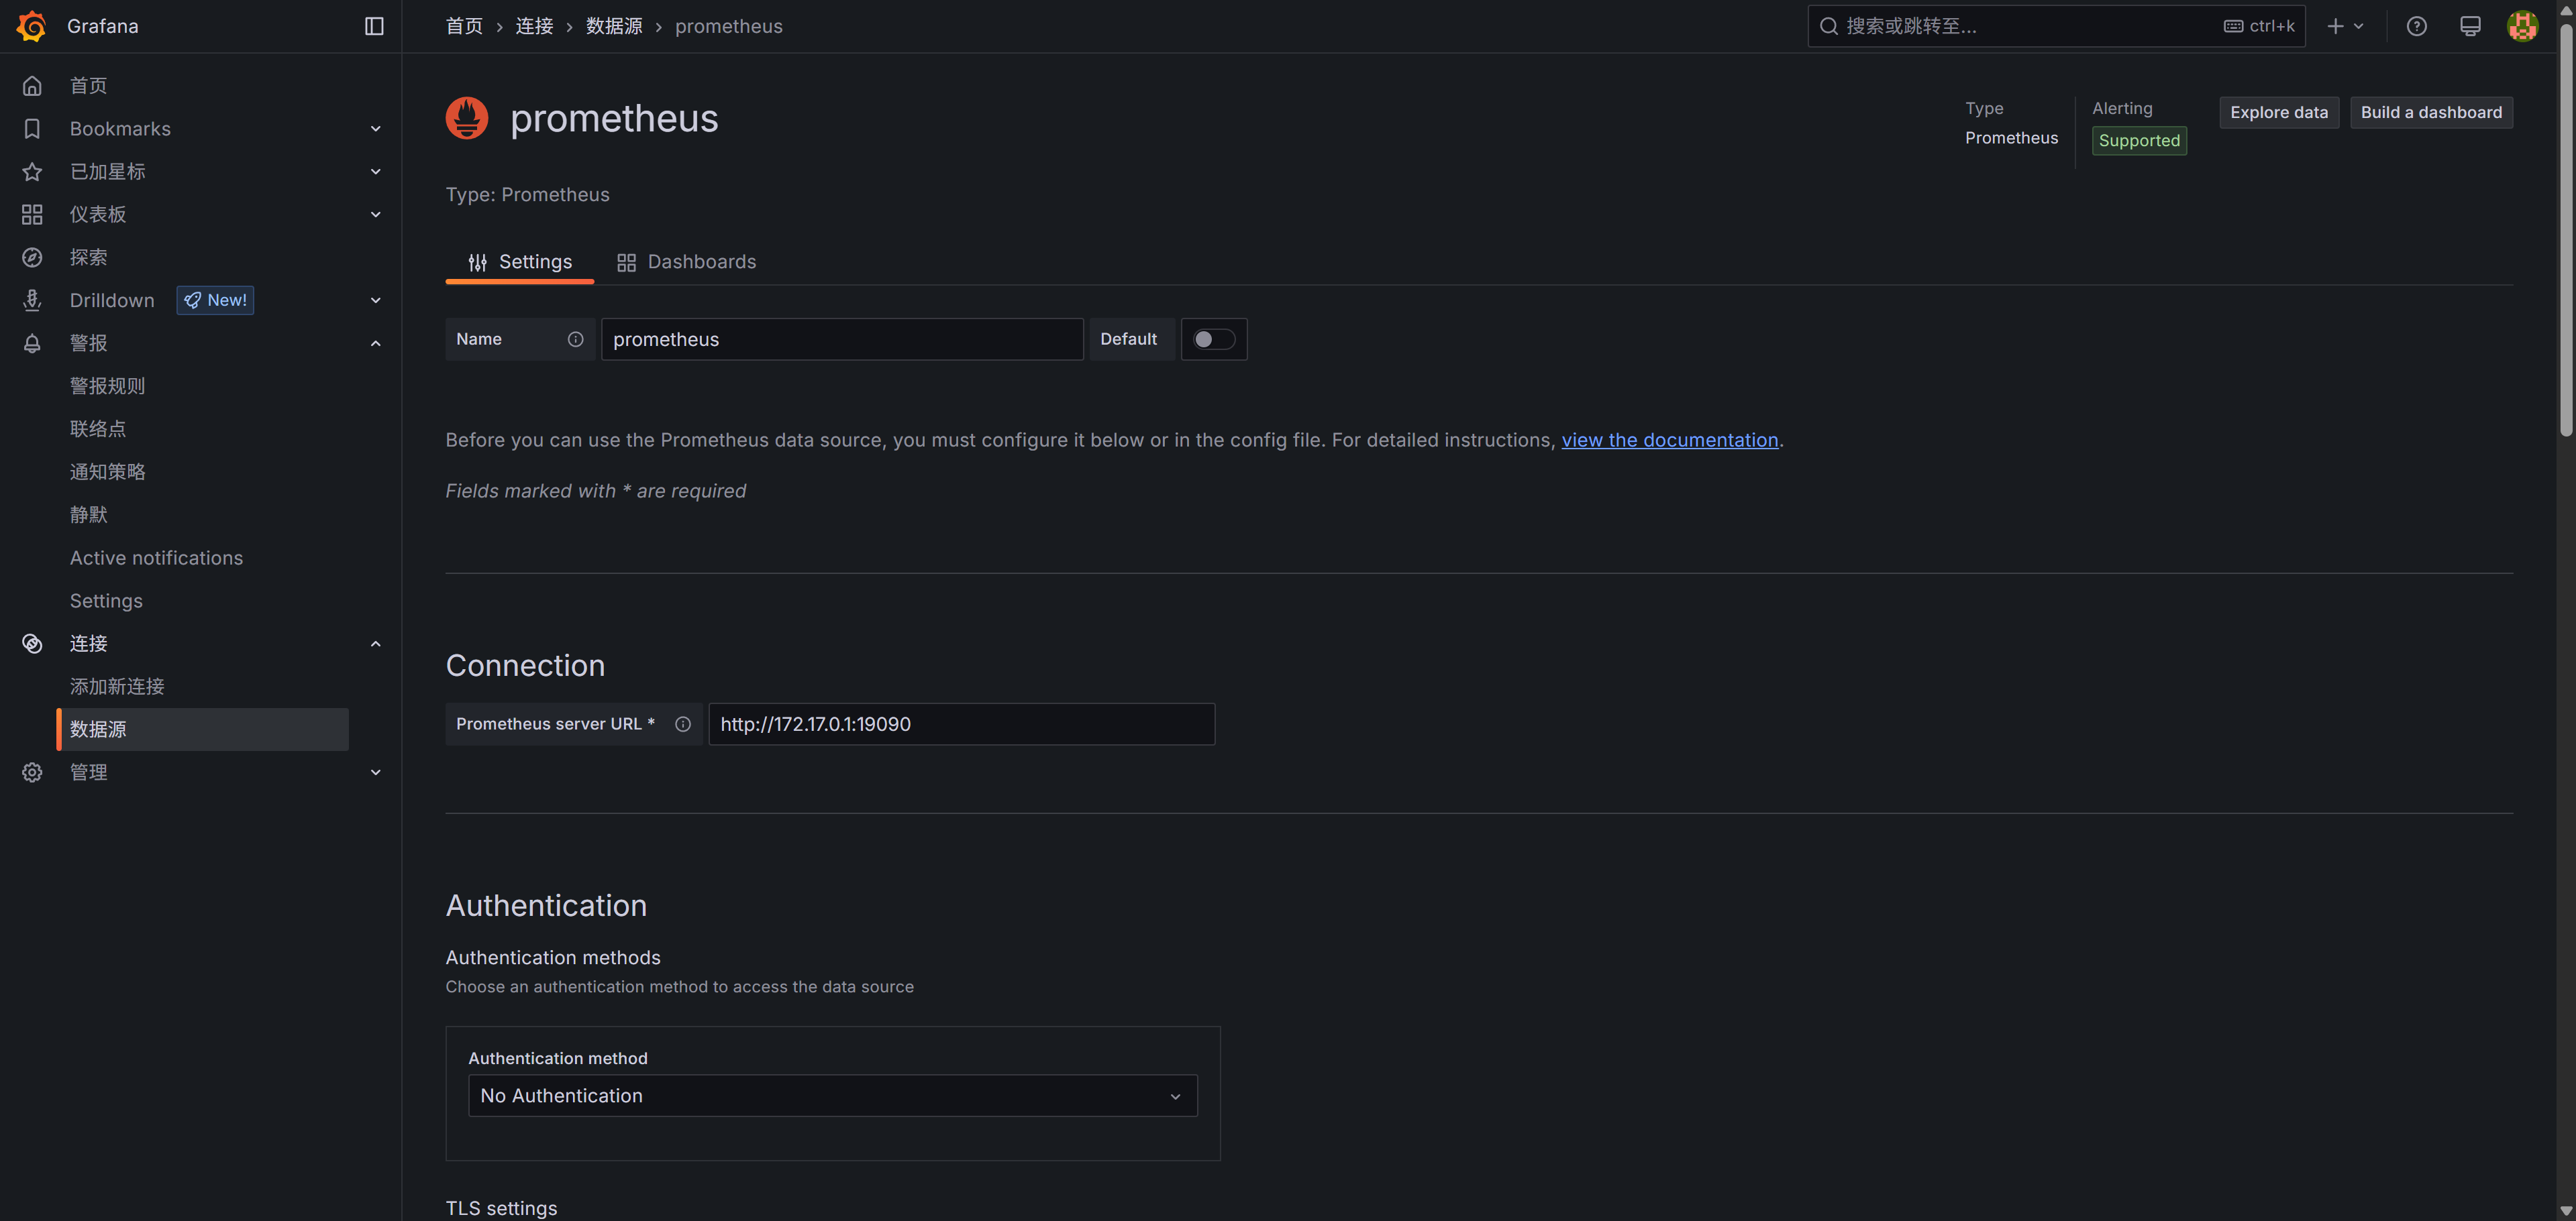
Task: Click the Grafana logo icon
Action: coord(31,26)
